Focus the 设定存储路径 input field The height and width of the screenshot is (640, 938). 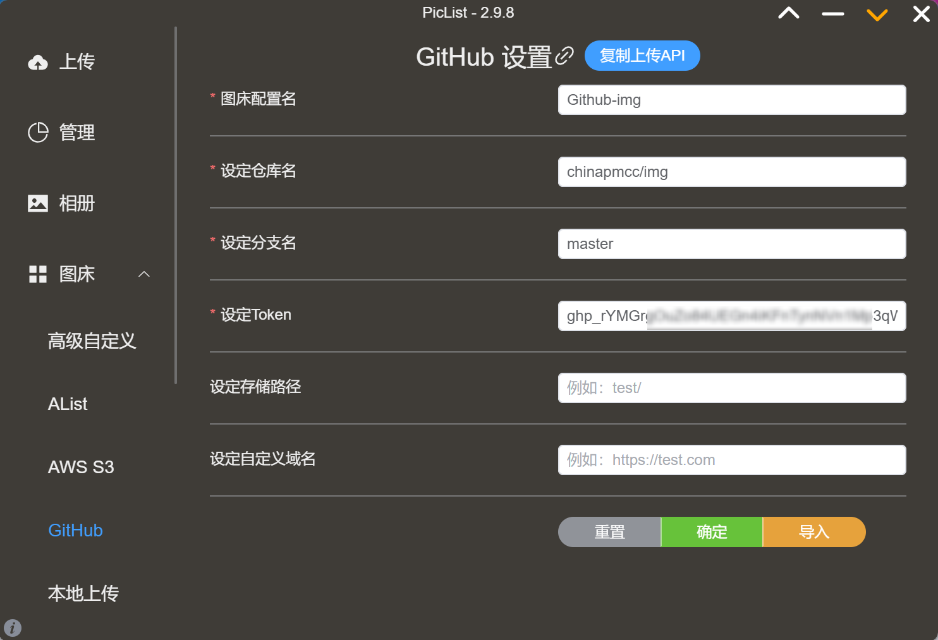pyautogui.click(x=732, y=388)
